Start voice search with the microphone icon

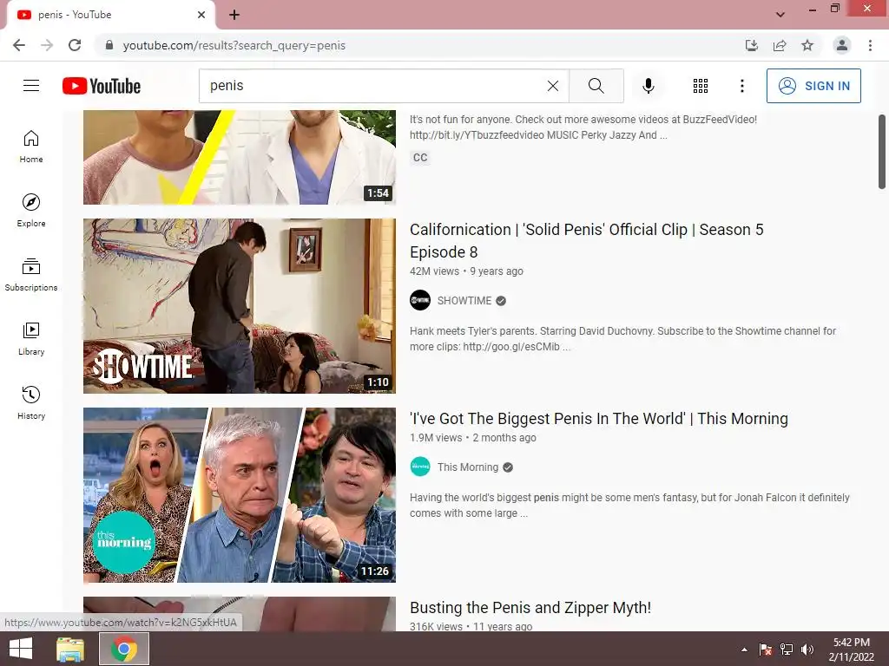coord(648,86)
